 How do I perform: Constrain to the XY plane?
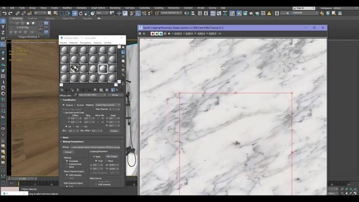(x=3, y=38)
